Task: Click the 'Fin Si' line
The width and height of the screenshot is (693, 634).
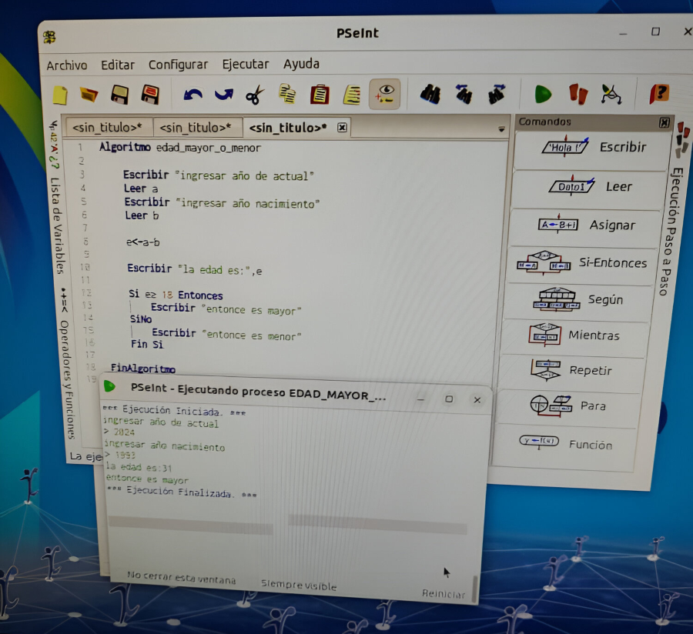Action: pyautogui.click(x=147, y=344)
